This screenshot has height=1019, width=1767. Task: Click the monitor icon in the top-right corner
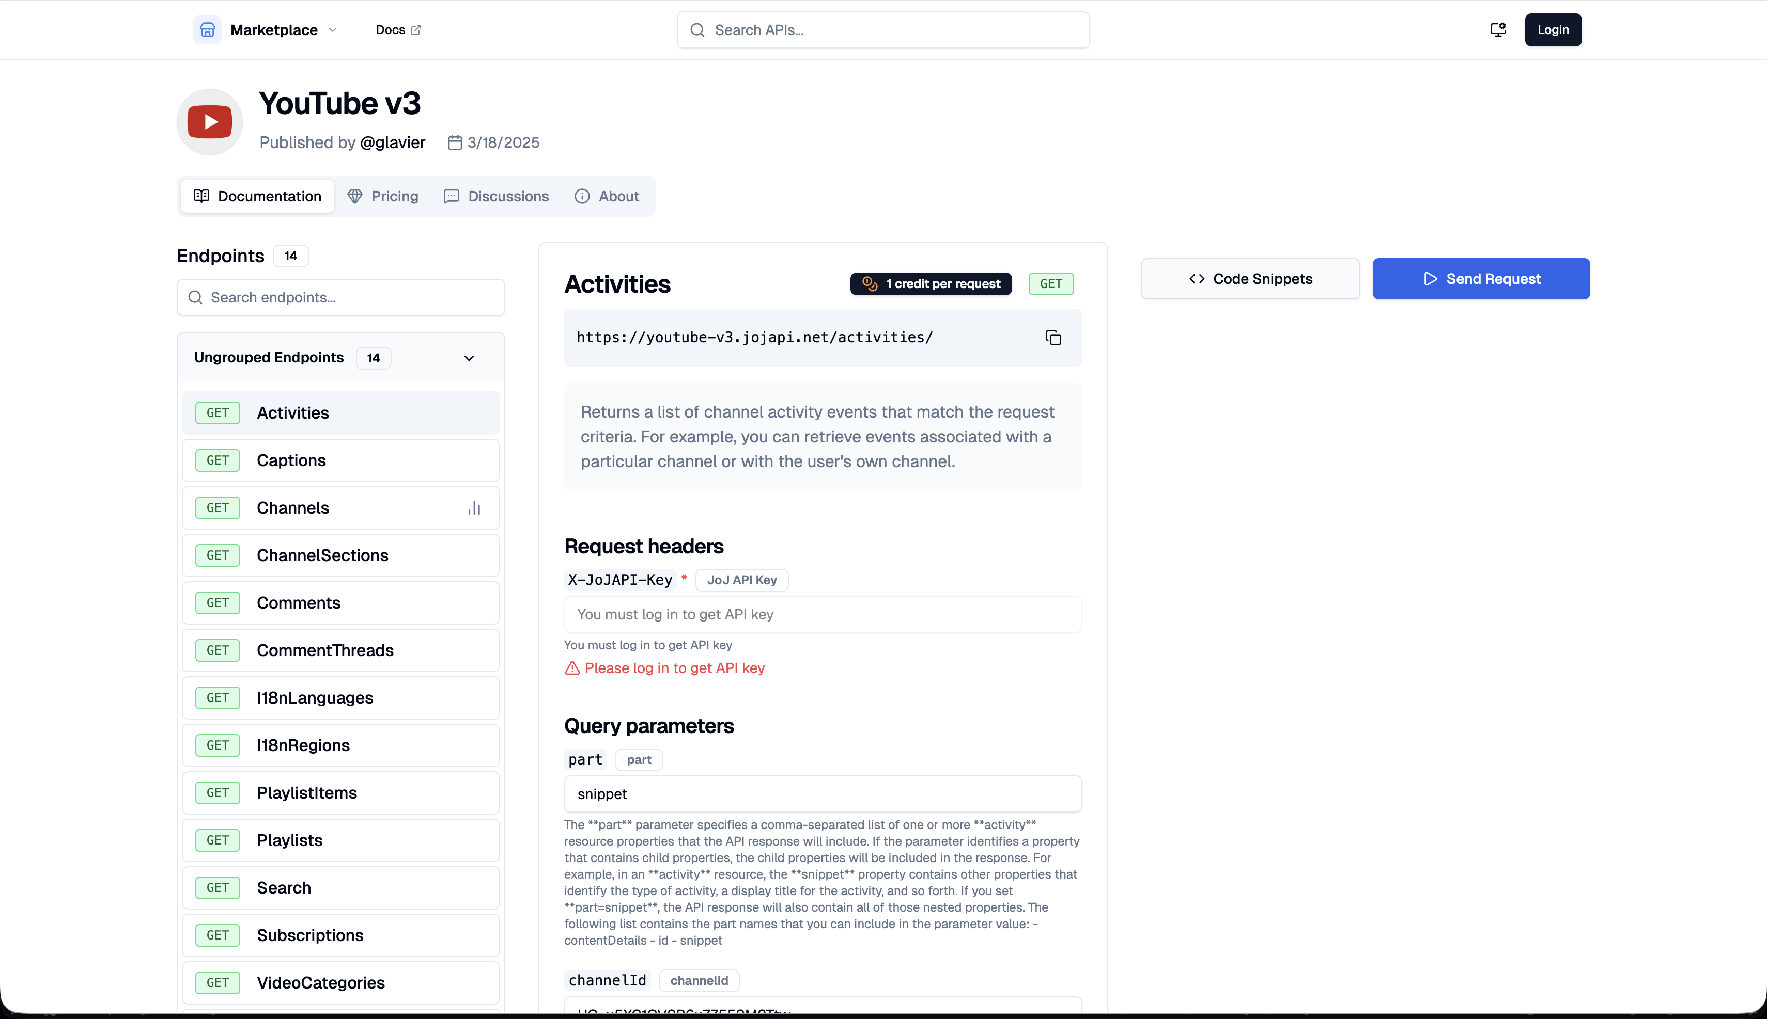tap(1497, 29)
